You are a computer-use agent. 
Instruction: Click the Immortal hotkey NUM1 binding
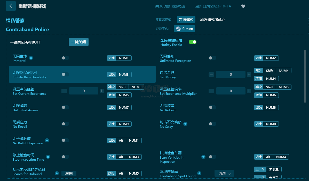[x=119, y=58]
